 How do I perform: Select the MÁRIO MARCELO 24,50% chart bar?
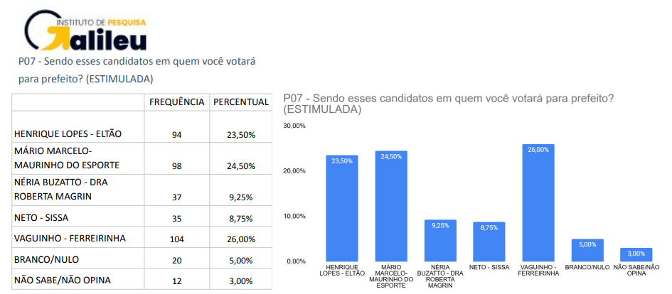(x=391, y=206)
